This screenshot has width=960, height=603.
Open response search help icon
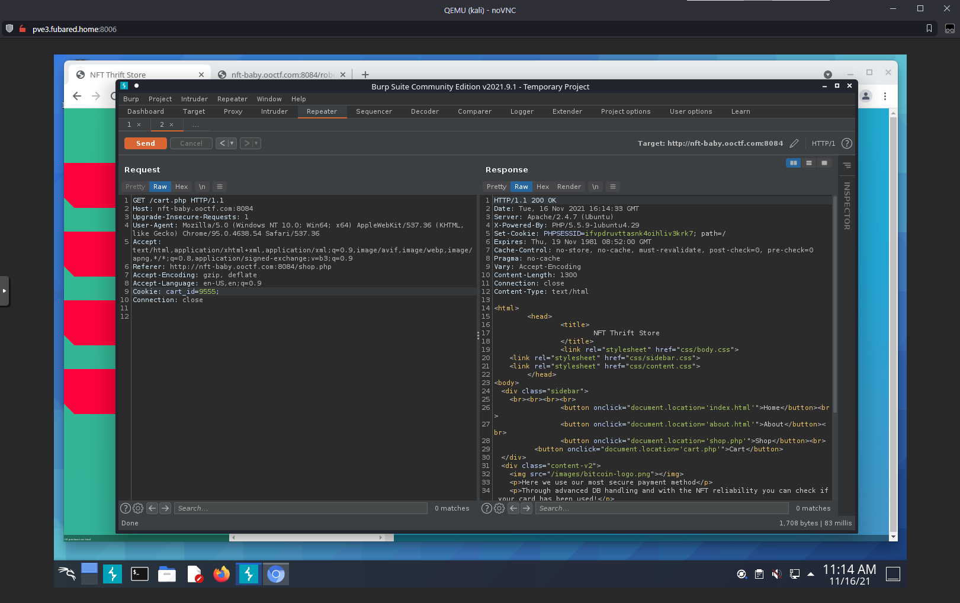pos(487,508)
